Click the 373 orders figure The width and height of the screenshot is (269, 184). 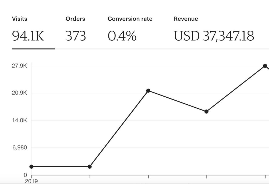76,36
